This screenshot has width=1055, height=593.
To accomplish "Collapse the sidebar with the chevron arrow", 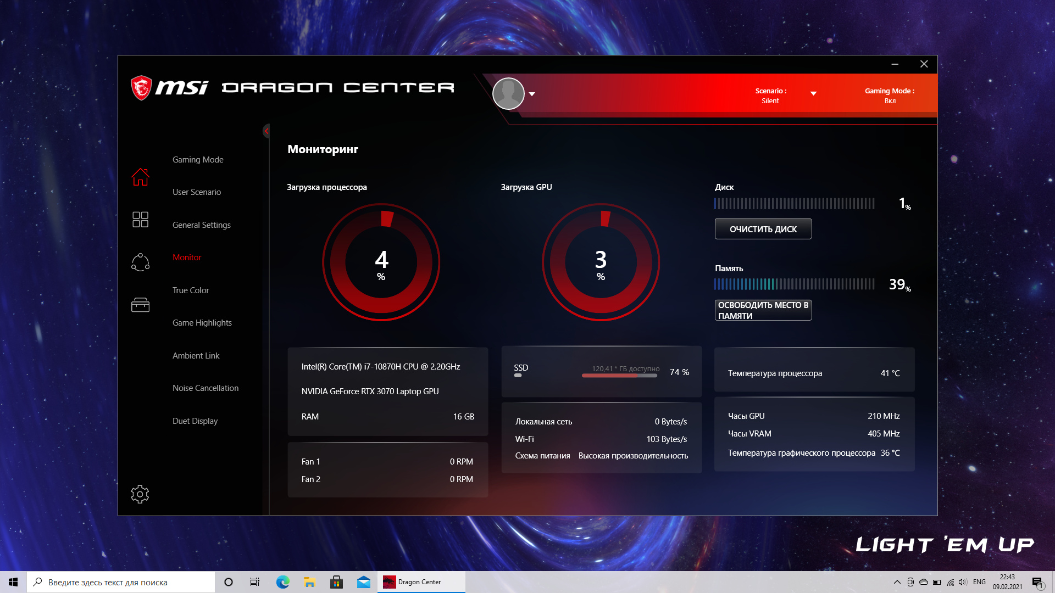I will click(x=266, y=131).
